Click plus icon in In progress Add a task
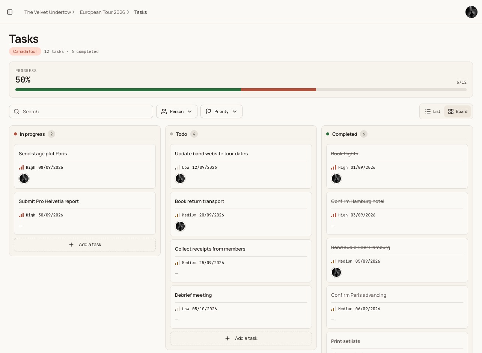Screen dimensions: 482x353 71,245
